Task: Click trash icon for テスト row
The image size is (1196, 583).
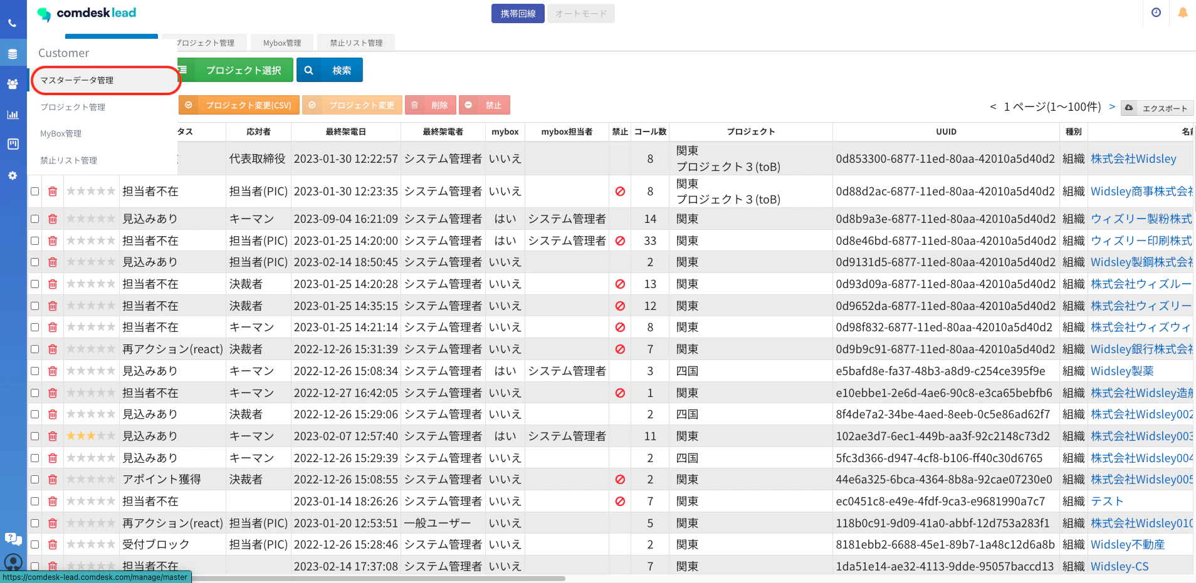Action: coord(53,502)
